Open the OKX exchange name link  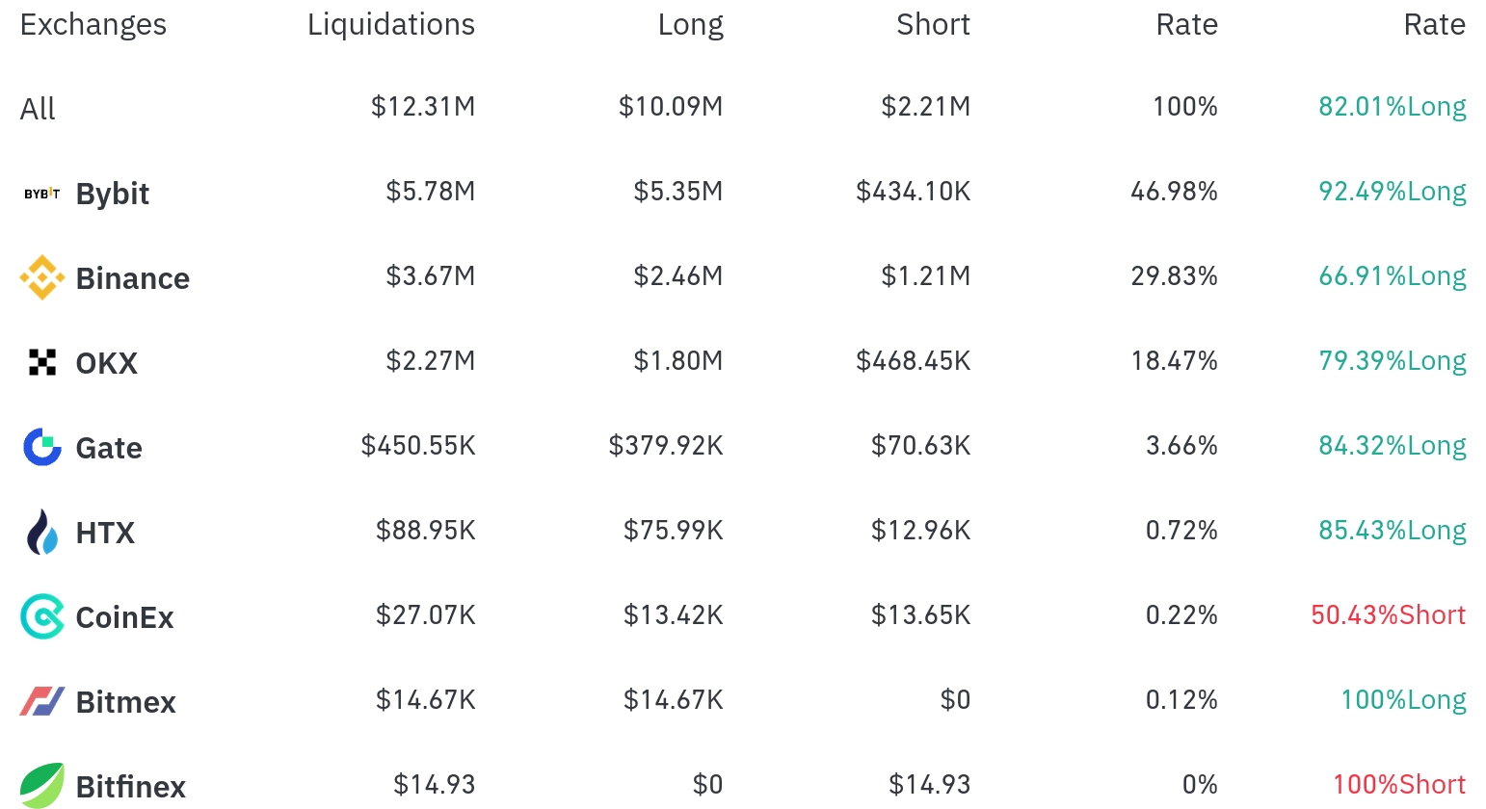click(x=107, y=363)
